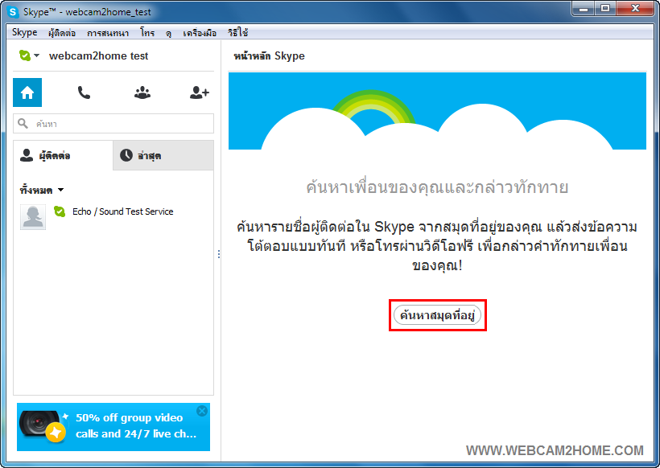
Task: Click Echo contact's avatar picture
Action: [33, 217]
